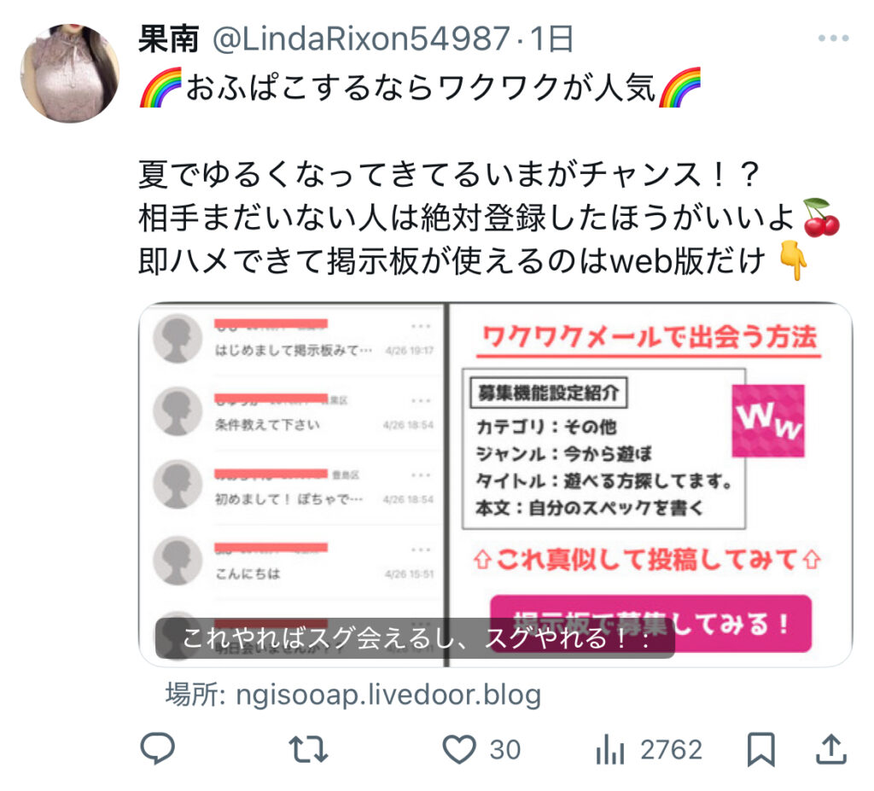Screen dimensions: 874x791
Task: Open the author's profile avatar
Action: [x=70, y=73]
